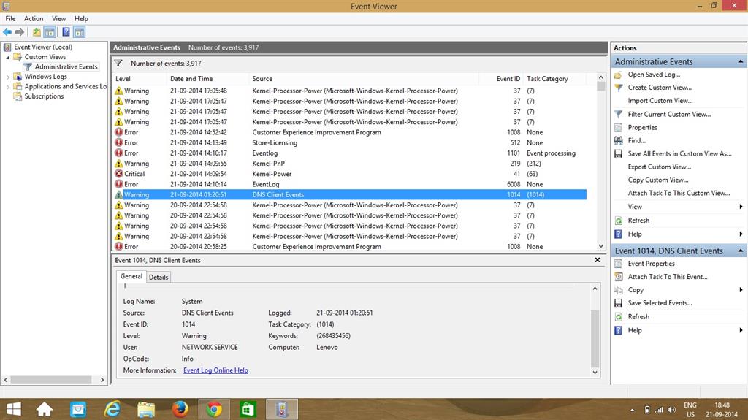This screenshot has width=748, height=420.
Task: Click Refresh under Administrative Events actions
Action: 638,221
